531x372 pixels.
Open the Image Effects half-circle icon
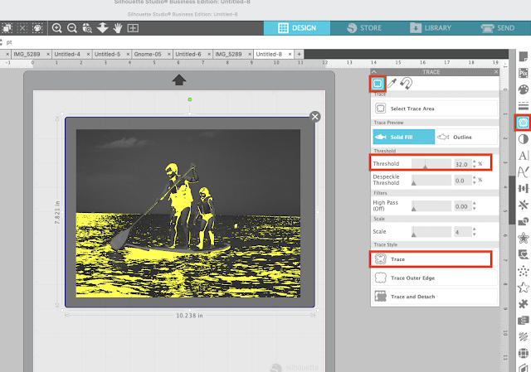coord(524,139)
